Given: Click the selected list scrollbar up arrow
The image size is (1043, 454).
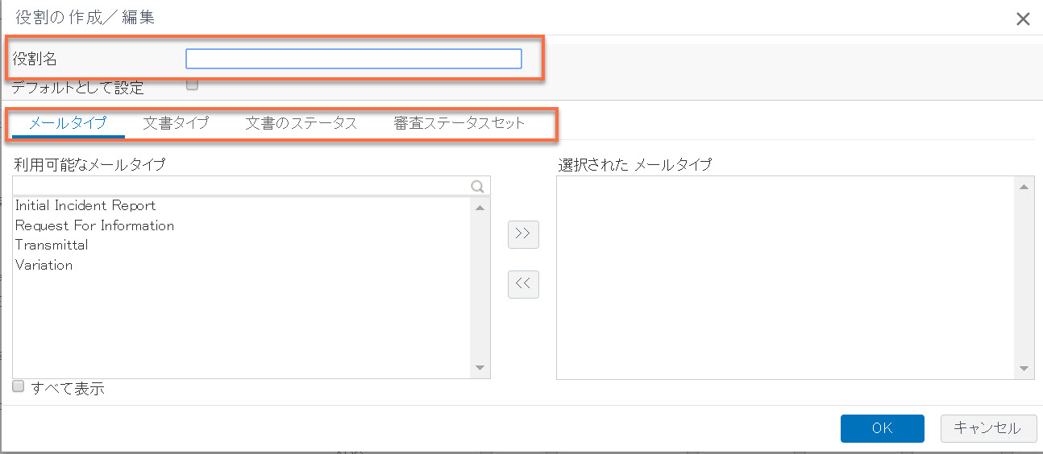Looking at the screenshot, I should coord(1025,188).
